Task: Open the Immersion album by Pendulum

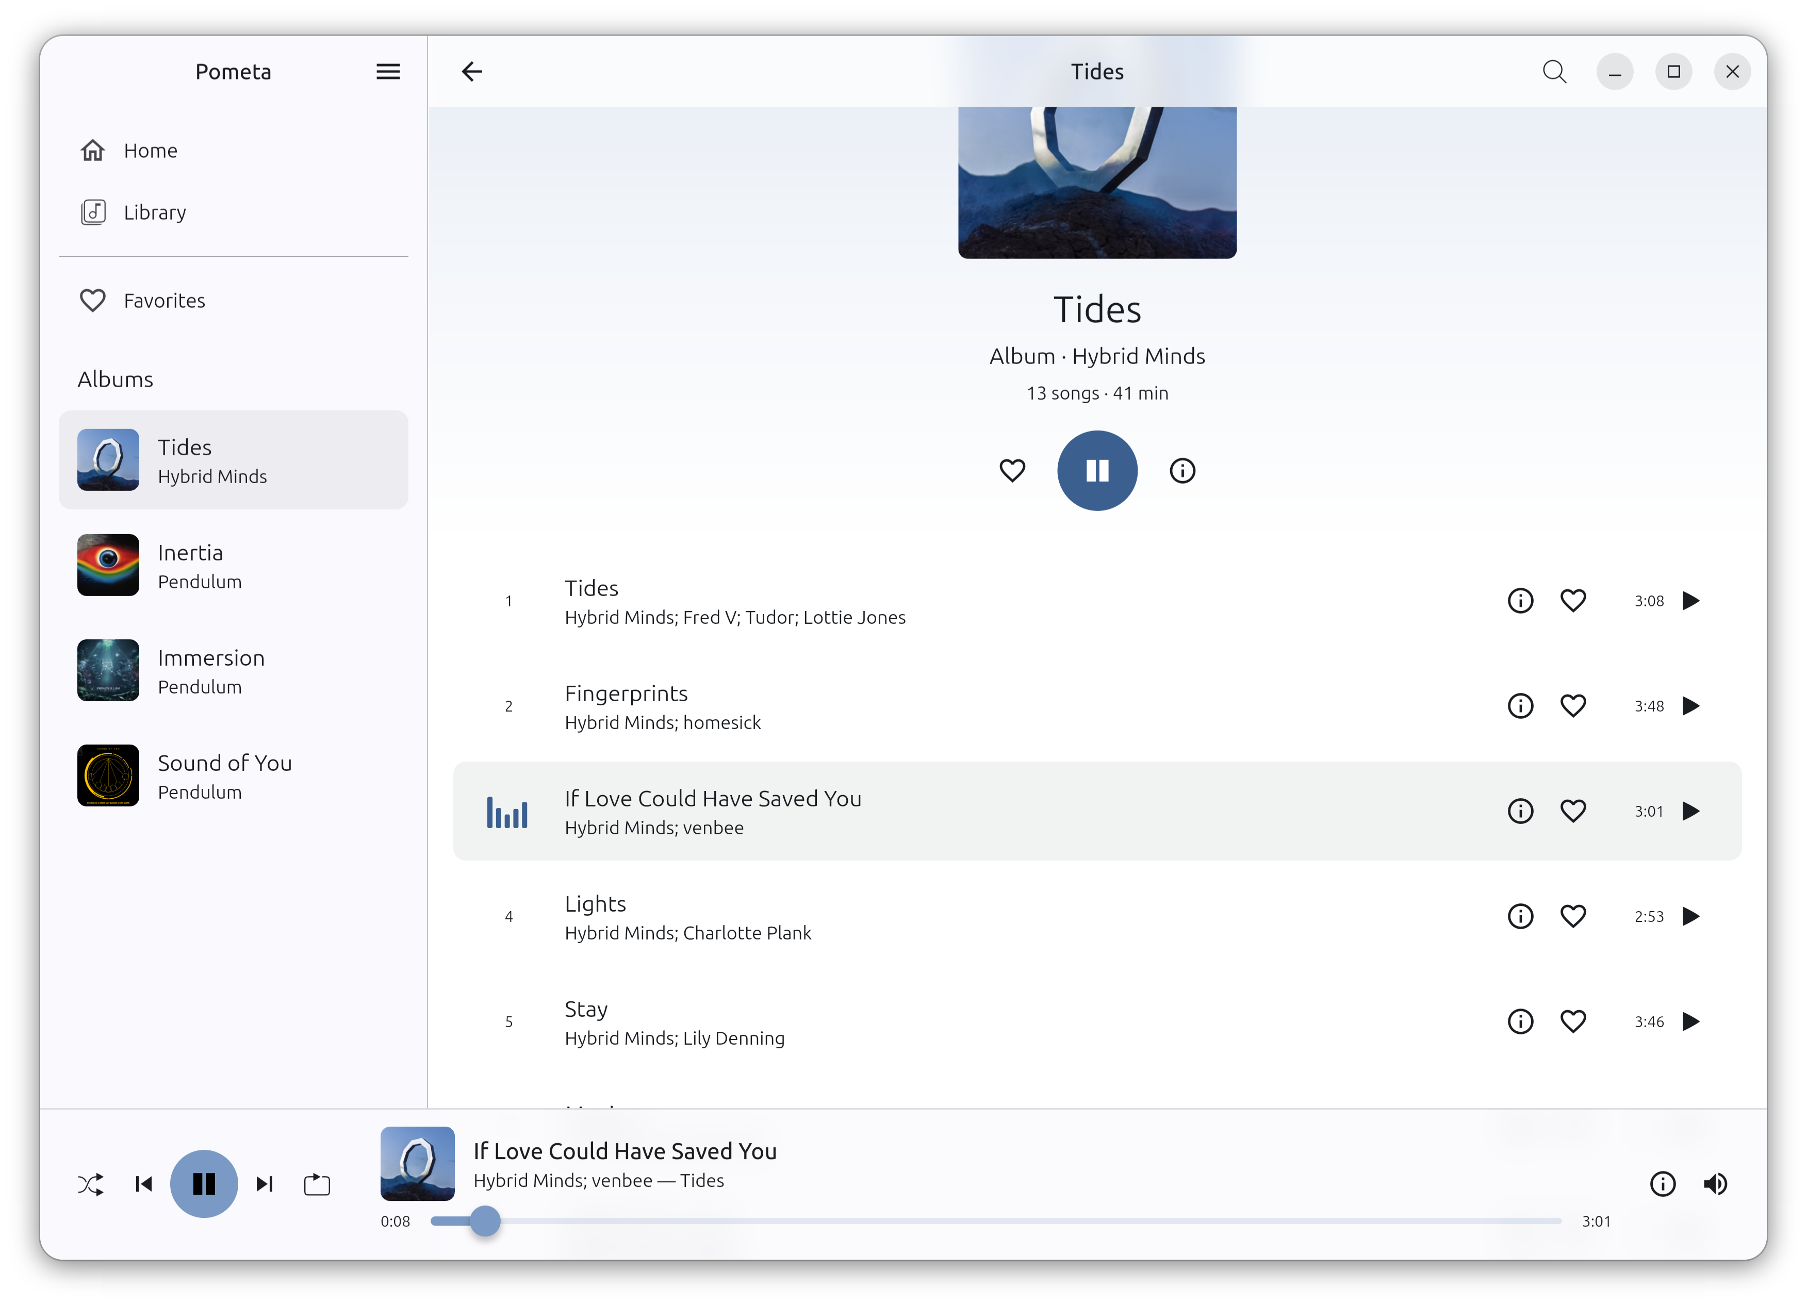Action: 234,671
